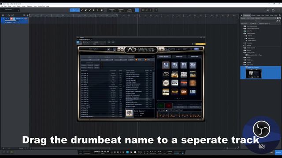Toggle the green button in beat preview

point(161,105)
